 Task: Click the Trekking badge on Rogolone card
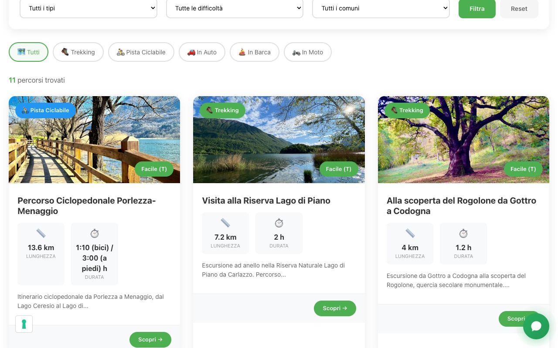pos(407,110)
